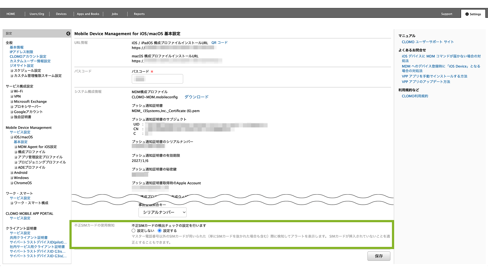The image size is (488, 274).
Task: Click the パスコード input field
Action: point(157,79)
